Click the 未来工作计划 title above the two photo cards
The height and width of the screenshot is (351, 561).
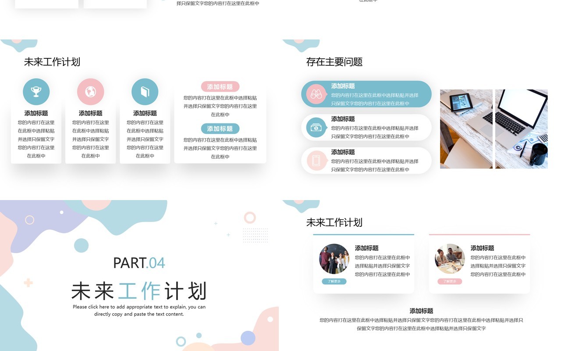click(x=334, y=222)
